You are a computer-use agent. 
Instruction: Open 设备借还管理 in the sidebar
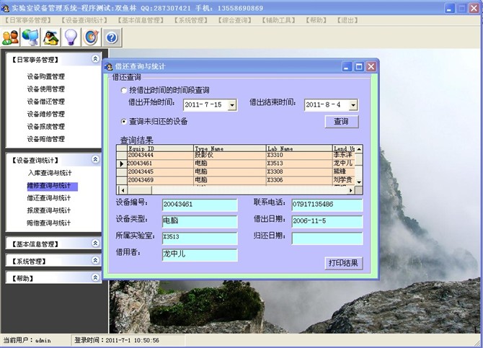46,102
